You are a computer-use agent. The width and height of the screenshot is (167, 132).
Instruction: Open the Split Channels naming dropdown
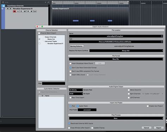coord(153,94)
